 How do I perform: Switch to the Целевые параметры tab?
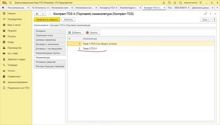point(50,40)
